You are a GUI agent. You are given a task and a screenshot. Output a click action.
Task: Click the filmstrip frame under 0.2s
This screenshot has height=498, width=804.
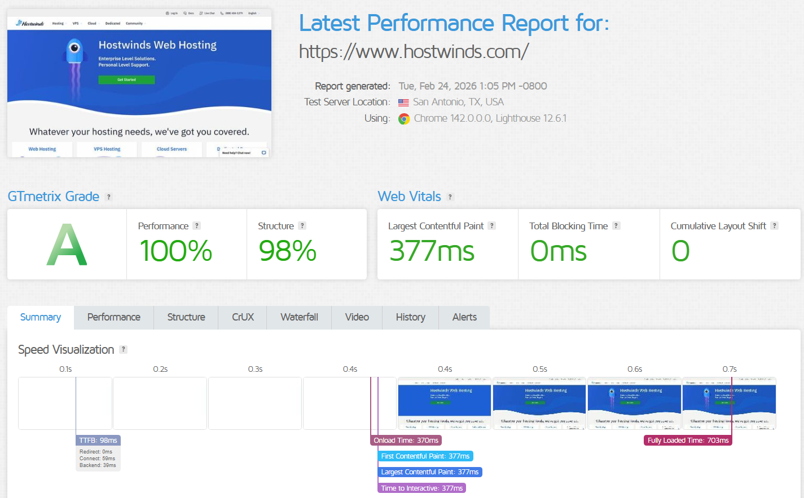(160, 403)
